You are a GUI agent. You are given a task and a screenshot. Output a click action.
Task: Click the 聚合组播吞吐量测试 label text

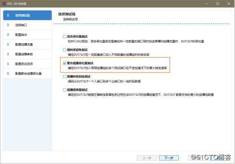point(80,63)
